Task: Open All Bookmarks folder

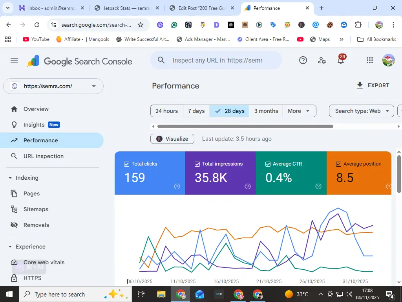Action: 376,39
